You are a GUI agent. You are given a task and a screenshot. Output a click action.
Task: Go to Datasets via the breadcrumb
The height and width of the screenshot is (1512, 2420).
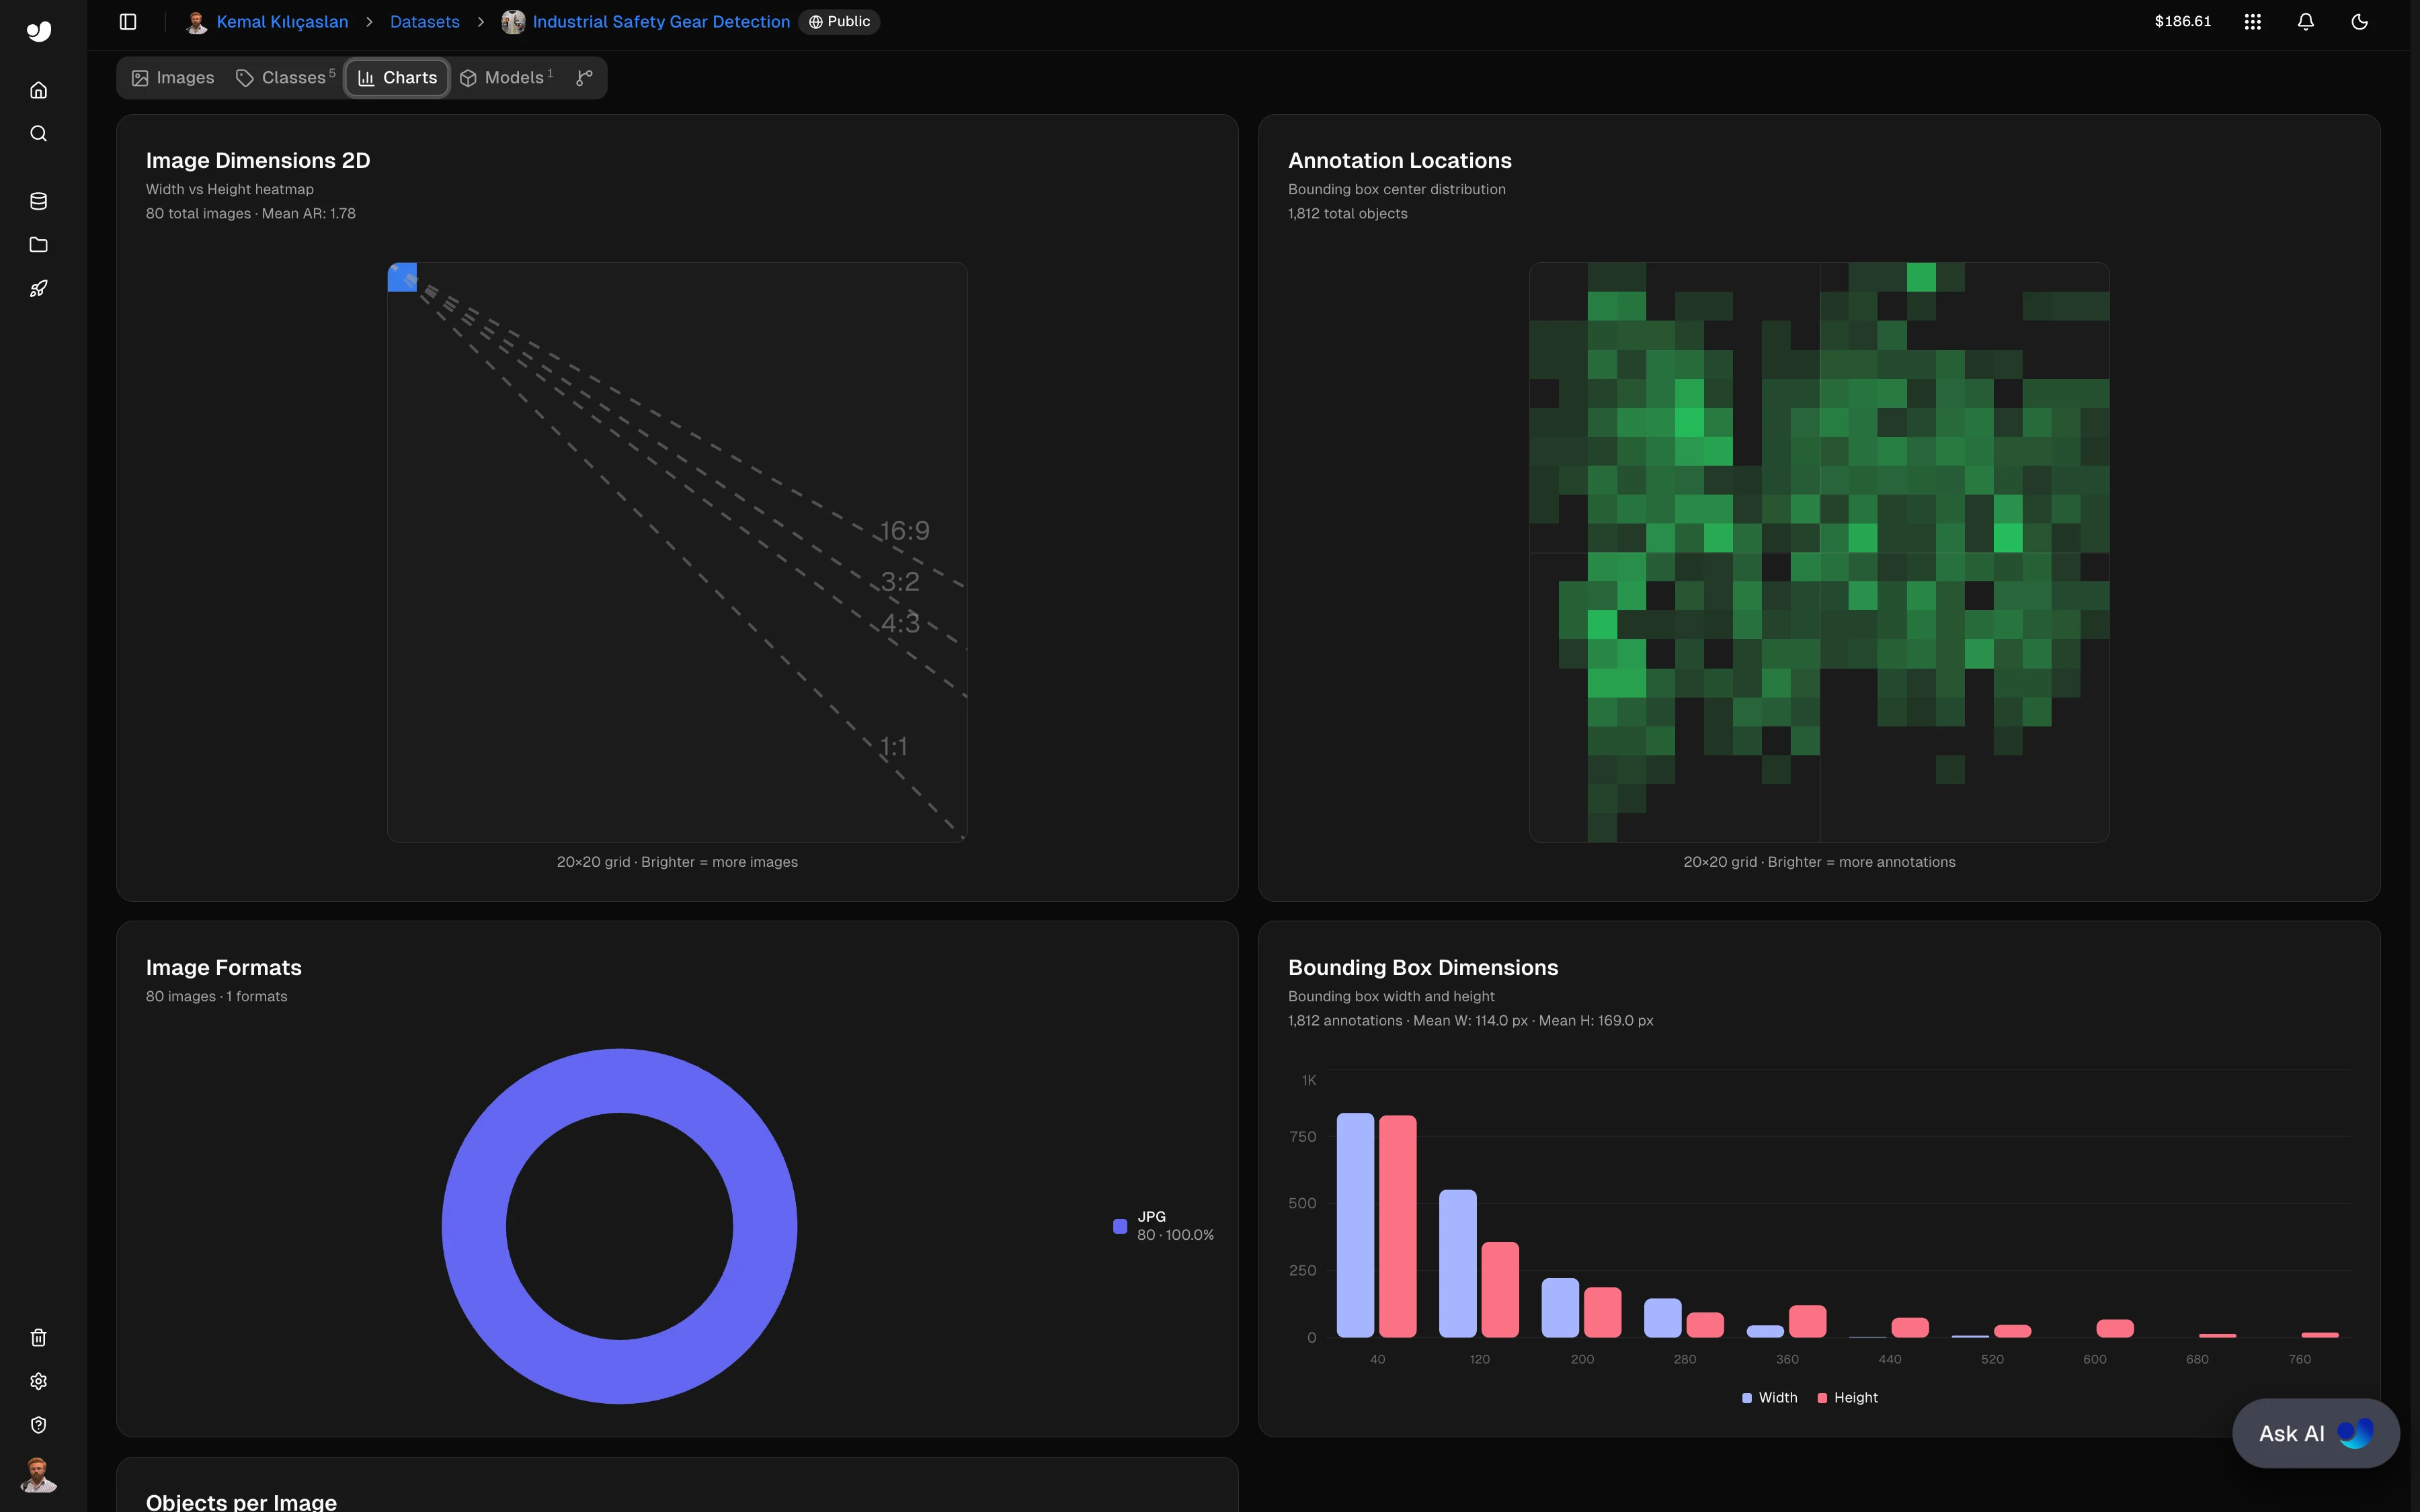tap(425, 22)
